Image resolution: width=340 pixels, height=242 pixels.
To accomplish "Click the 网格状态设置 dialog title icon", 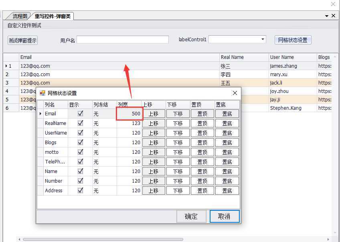I will pos(42,93).
